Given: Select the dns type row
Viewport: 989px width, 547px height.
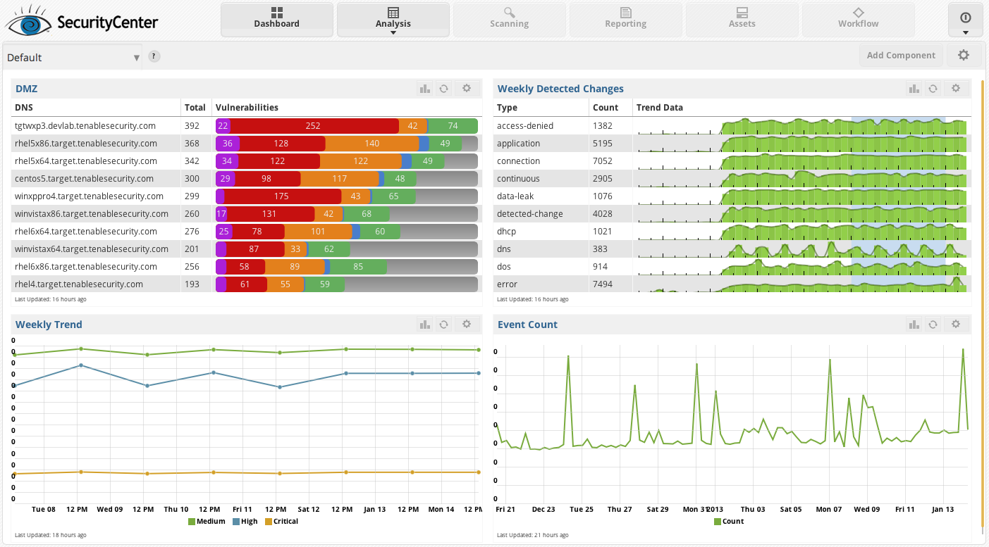Looking at the screenshot, I should (732, 249).
